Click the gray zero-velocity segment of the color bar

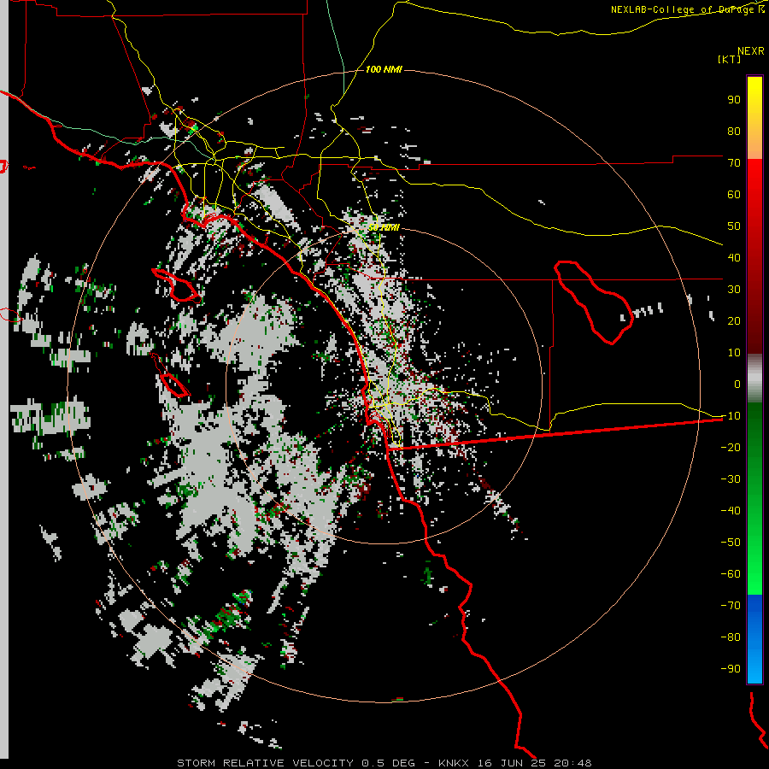coord(754,379)
